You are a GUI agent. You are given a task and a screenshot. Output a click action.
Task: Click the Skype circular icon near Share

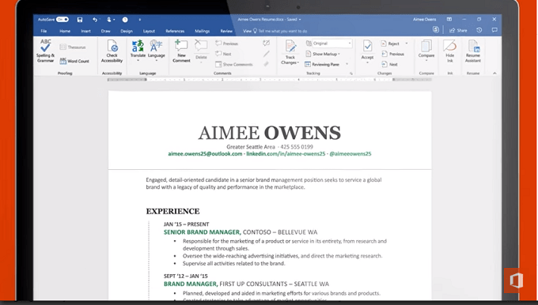pyautogui.click(x=436, y=30)
